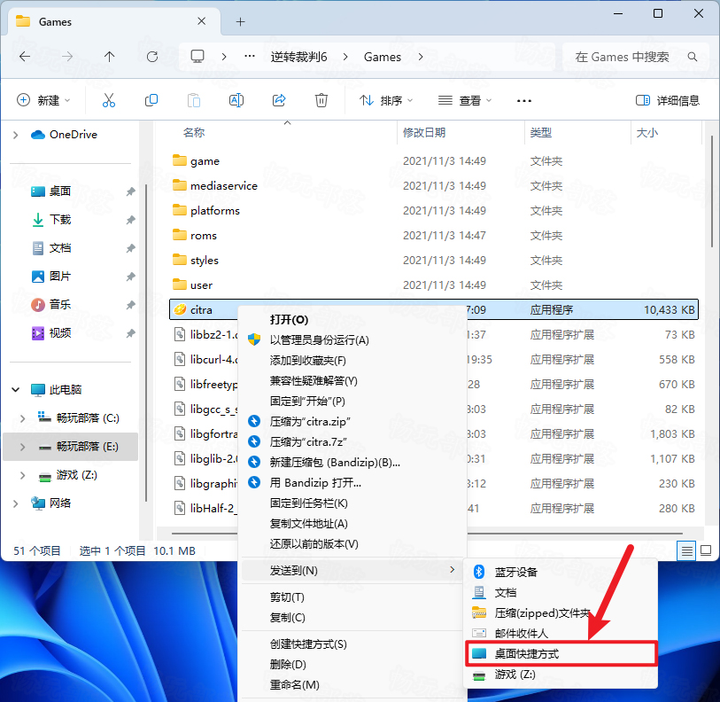720x702 pixels.
Task: Click the search magnifier icon
Action: click(693, 57)
